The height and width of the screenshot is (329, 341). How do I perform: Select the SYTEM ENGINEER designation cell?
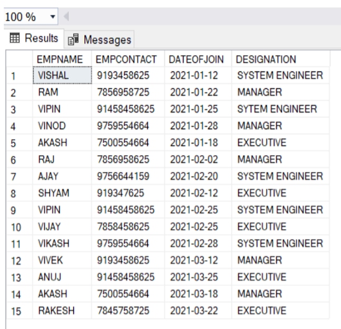(280, 109)
